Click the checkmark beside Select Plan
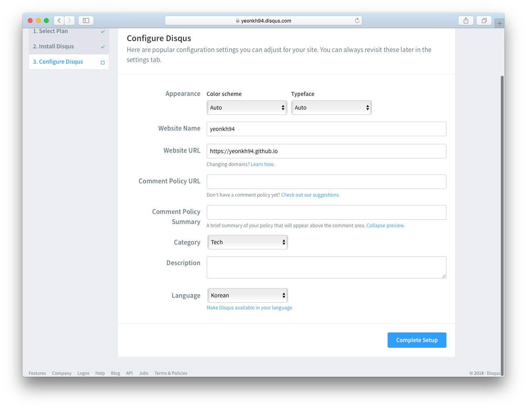527x409 pixels. [x=103, y=31]
